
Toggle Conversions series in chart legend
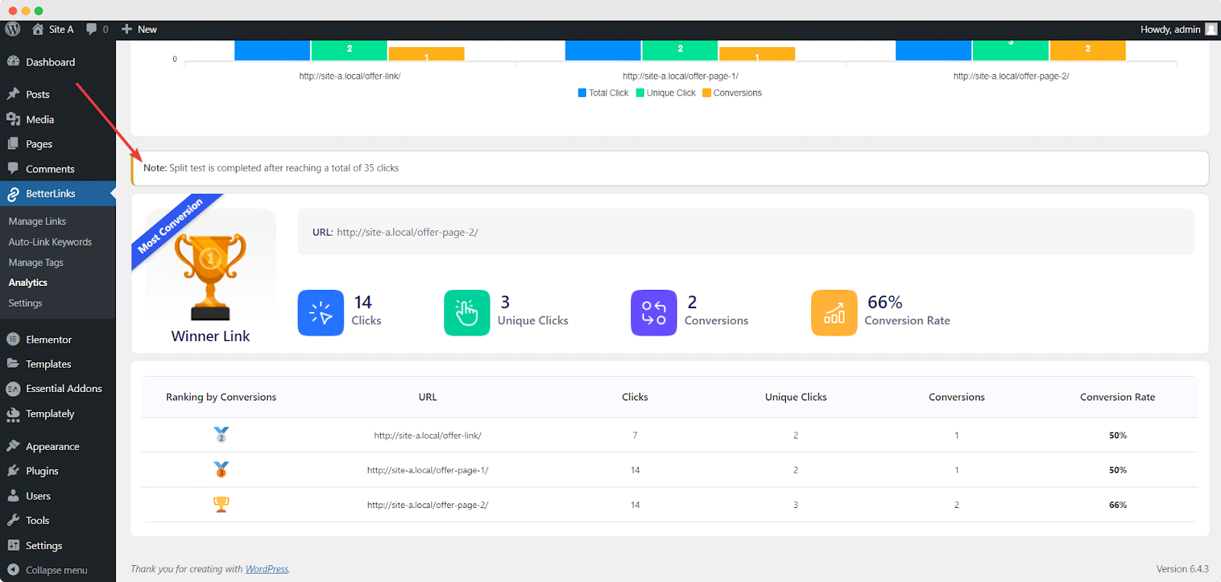coord(732,93)
